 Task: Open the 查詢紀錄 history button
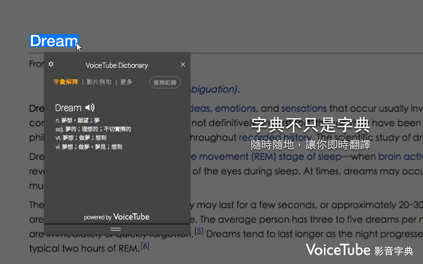tap(165, 82)
